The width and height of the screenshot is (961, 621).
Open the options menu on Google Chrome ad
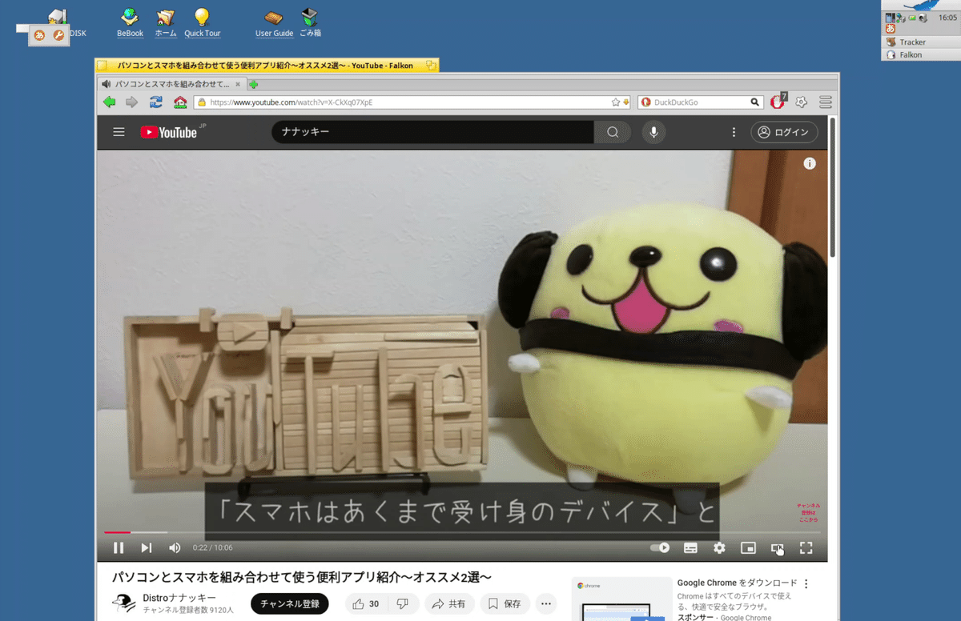coord(806,584)
